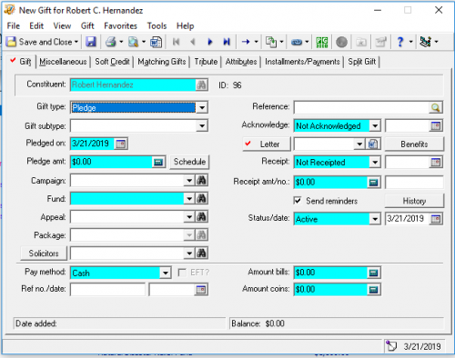
Task: Expand the Fund dropdown arrow
Action: point(189,199)
